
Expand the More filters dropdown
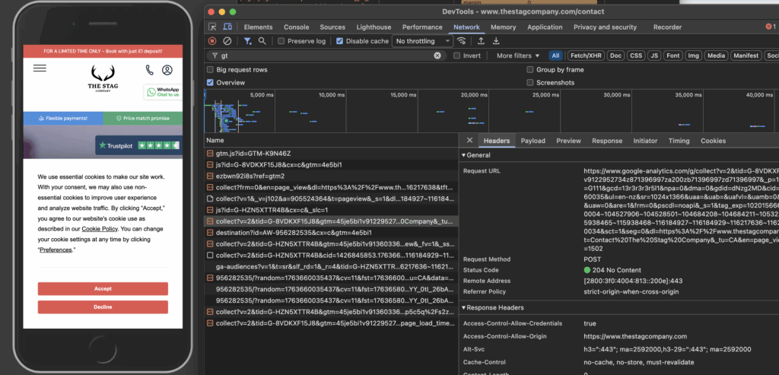click(x=517, y=56)
